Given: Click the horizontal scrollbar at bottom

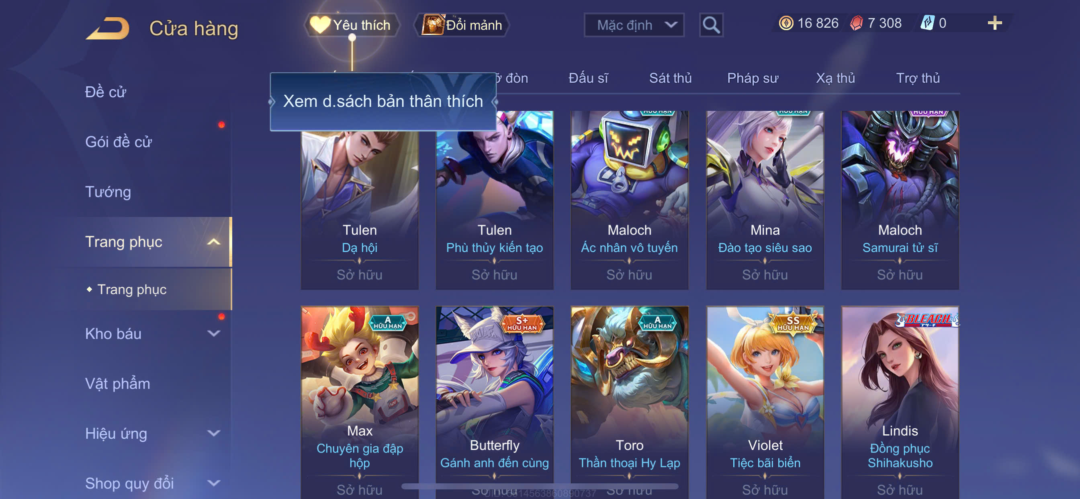Looking at the screenshot, I should [x=540, y=487].
